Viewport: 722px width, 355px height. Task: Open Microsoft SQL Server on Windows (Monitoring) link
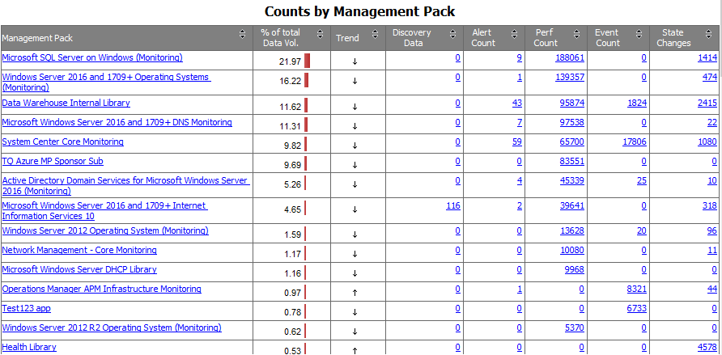coord(92,58)
